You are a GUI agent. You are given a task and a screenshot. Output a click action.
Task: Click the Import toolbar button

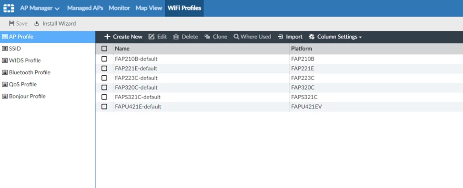click(290, 37)
